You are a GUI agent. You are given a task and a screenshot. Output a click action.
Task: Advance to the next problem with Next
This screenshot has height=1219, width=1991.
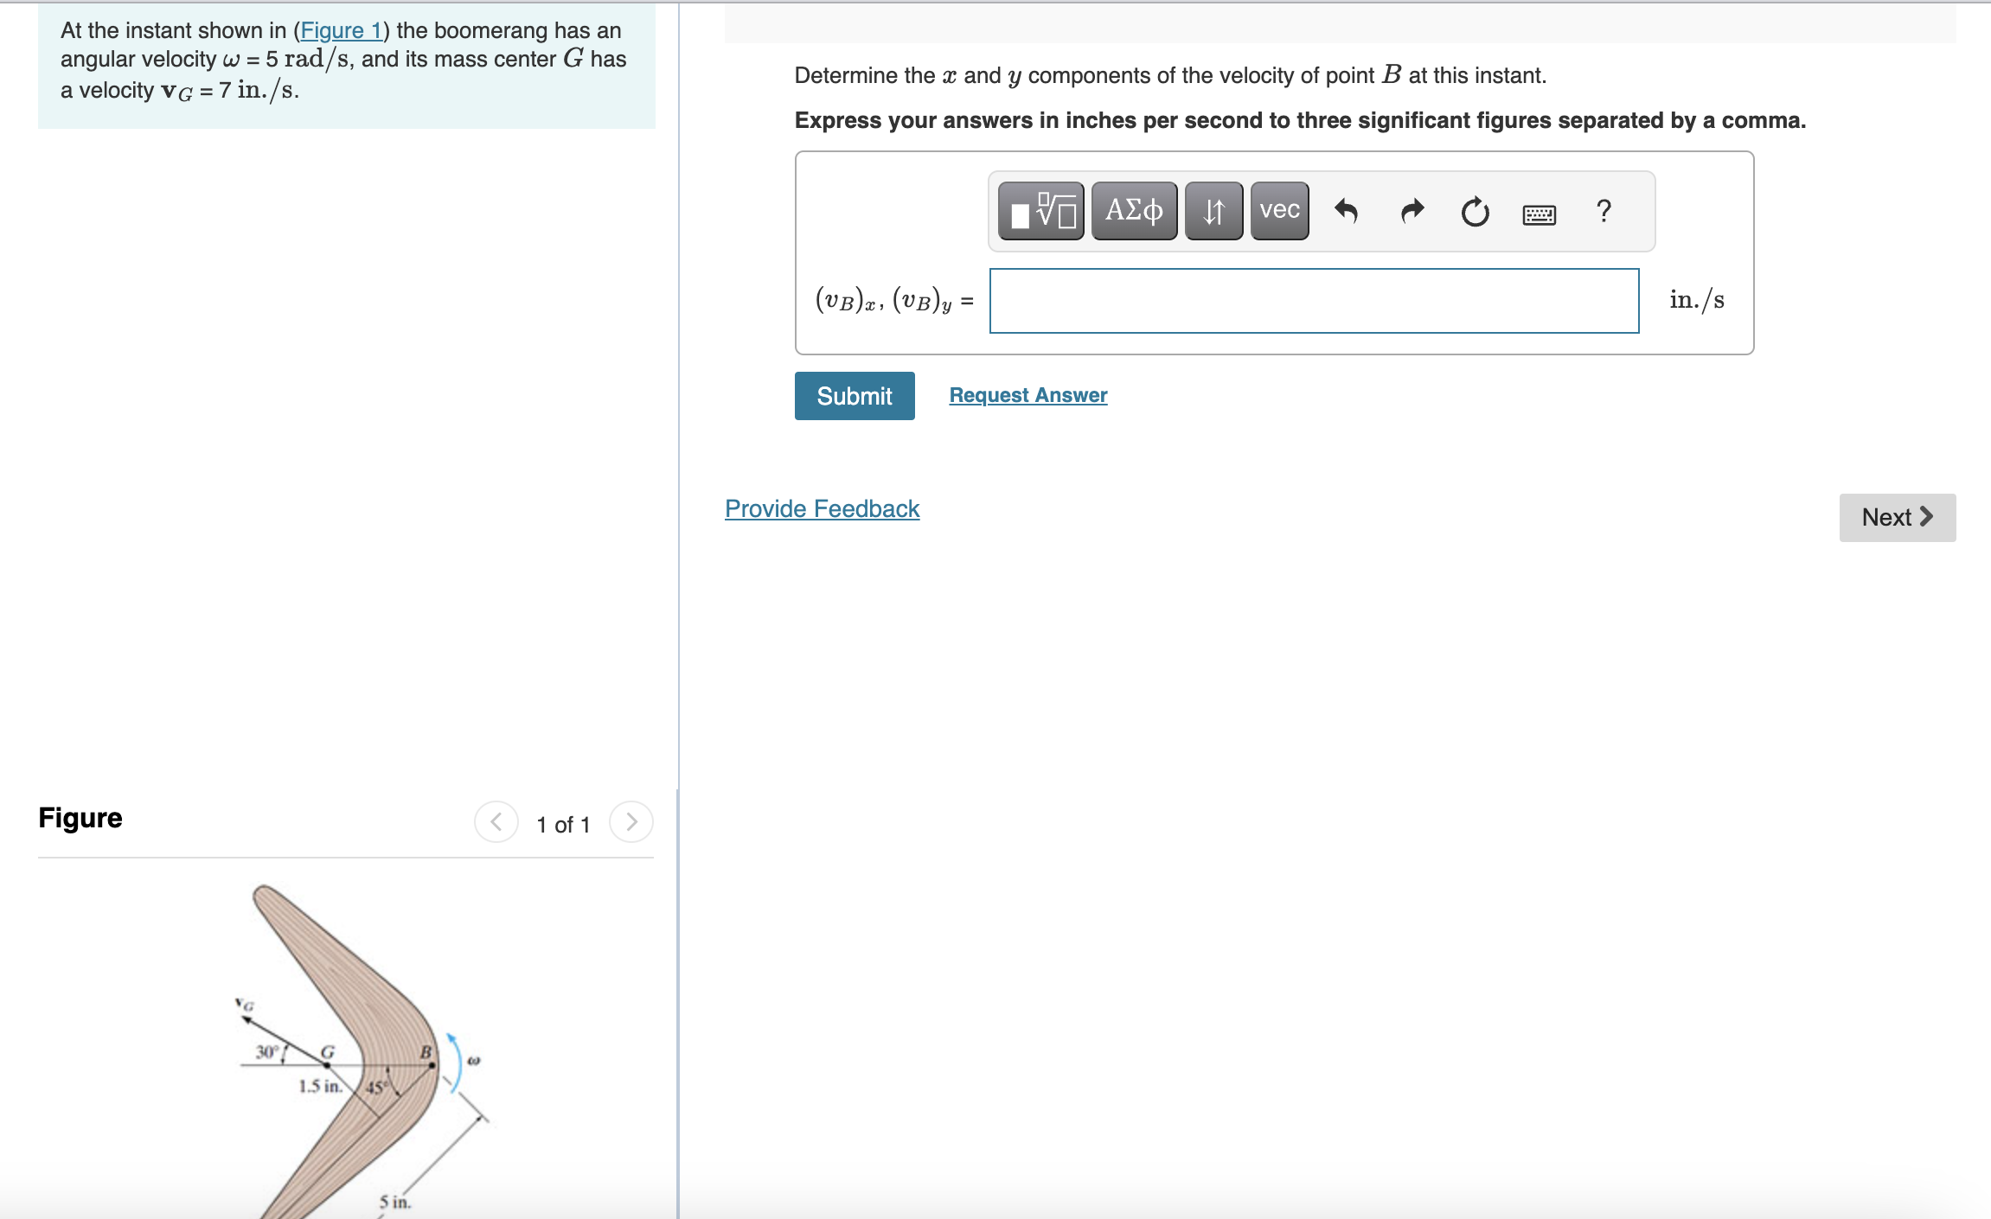point(1897,517)
